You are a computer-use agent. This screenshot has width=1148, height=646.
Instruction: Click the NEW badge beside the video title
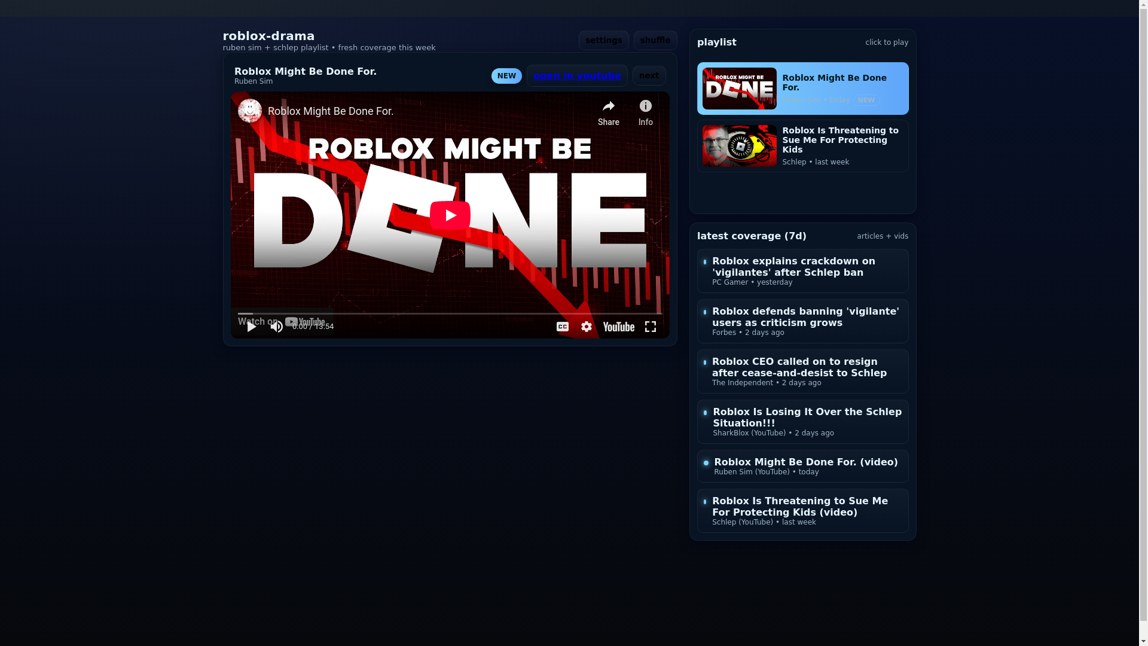(506, 76)
